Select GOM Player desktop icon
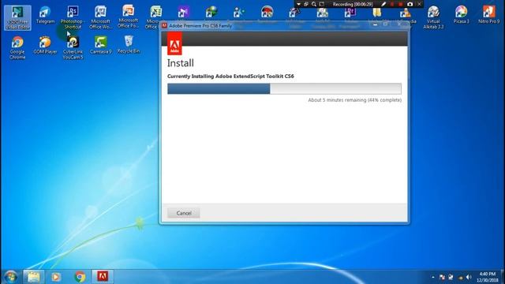 click(x=45, y=45)
